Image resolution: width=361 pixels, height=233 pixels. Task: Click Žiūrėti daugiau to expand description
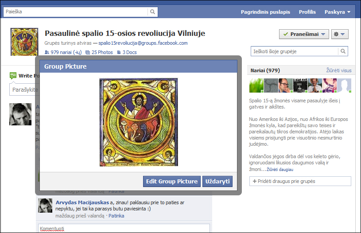coord(280,170)
